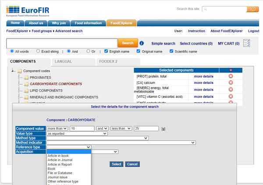Delete the energy component with red X

coord(231,89)
